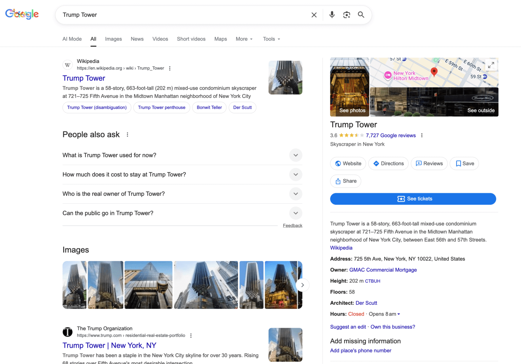
Task: Open the Directions button in the knowledge panel
Action: [388, 163]
